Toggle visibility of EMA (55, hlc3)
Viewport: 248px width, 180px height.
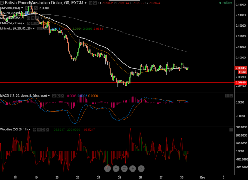[27, 8]
